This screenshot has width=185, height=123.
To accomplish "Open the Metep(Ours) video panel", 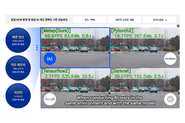I will pyautogui.click(x=75, y=48).
